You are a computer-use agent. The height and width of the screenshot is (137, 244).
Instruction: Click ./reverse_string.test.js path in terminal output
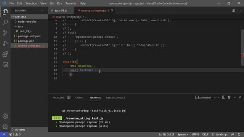click(84, 118)
